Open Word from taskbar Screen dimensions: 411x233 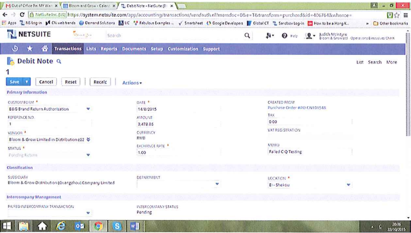click(135, 226)
